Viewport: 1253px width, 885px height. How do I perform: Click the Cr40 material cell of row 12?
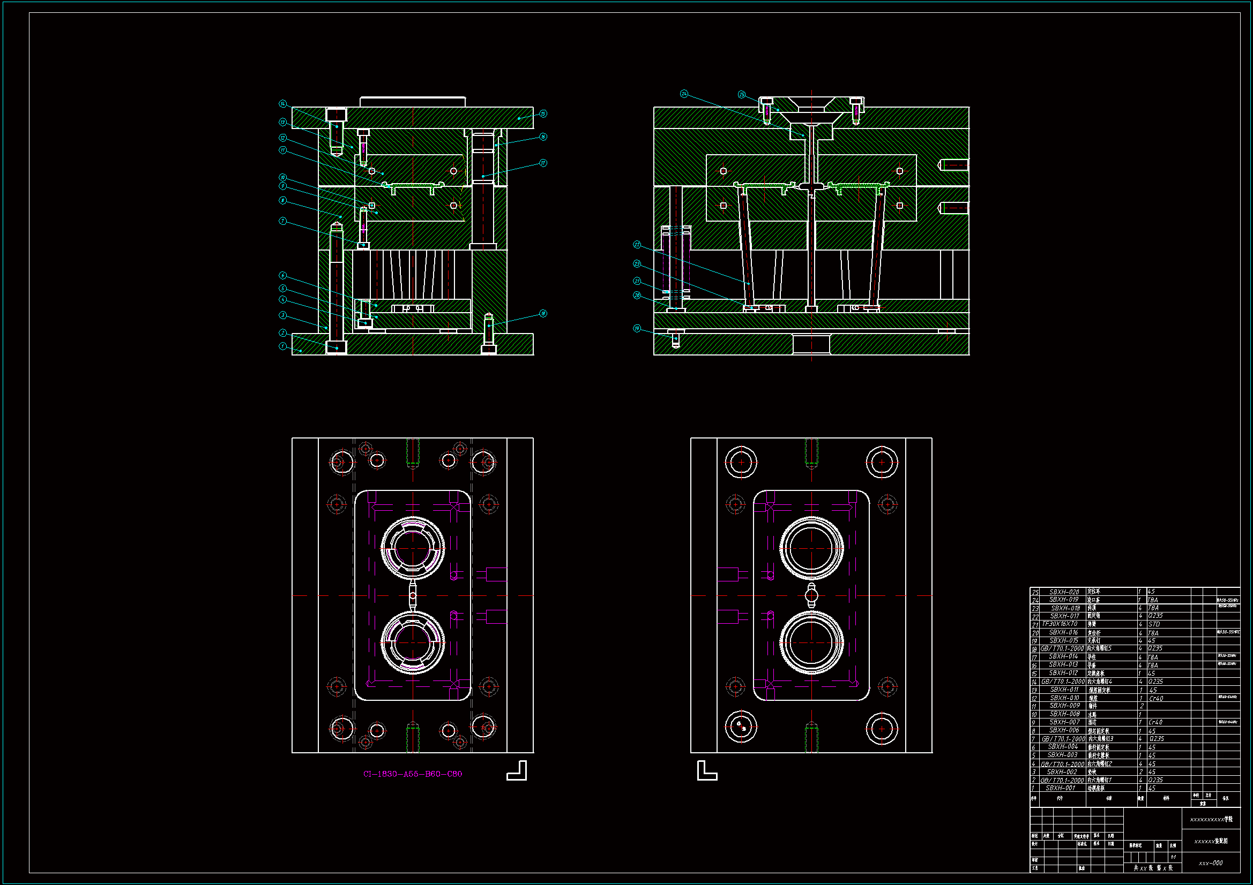tap(1156, 698)
